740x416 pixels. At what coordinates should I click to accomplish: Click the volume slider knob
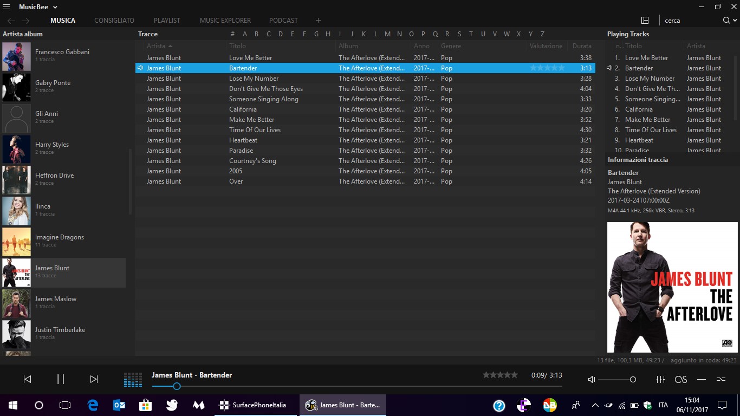[633, 380]
